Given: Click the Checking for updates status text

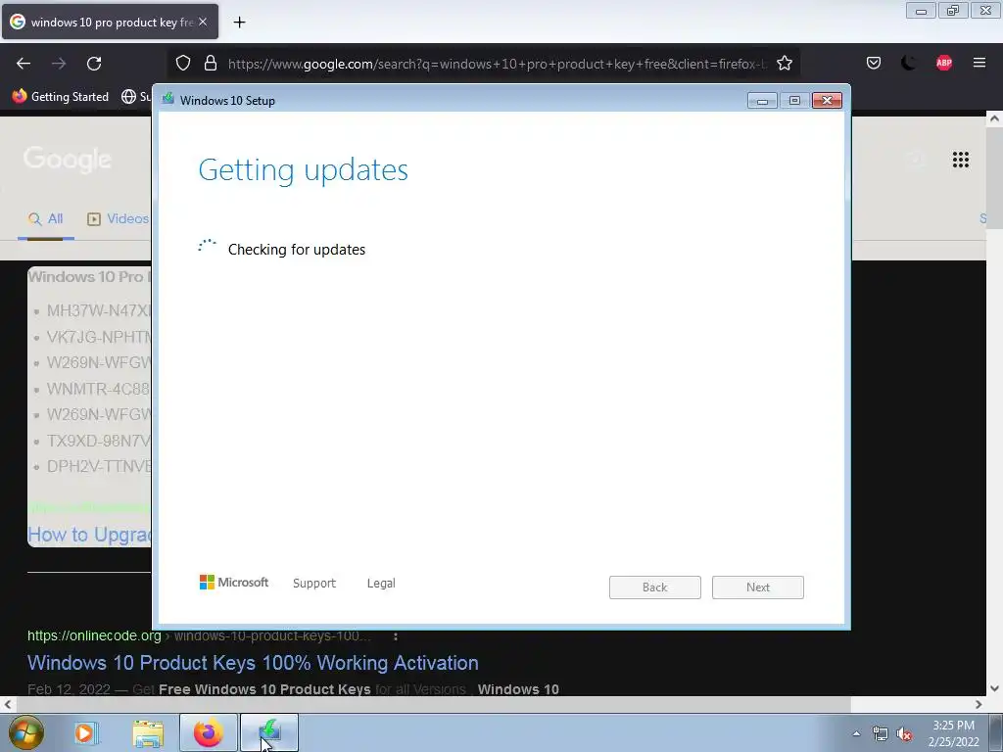Looking at the screenshot, I should 297,250.
